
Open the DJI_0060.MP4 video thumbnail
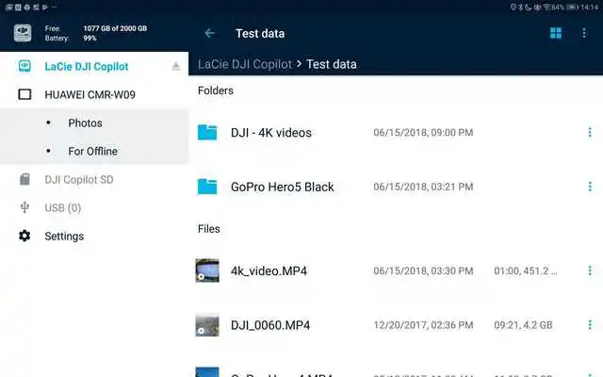207,325
